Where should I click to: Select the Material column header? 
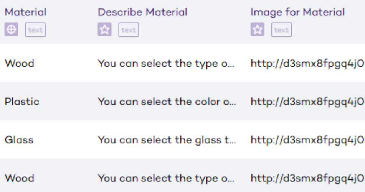(x=25, y=12)
